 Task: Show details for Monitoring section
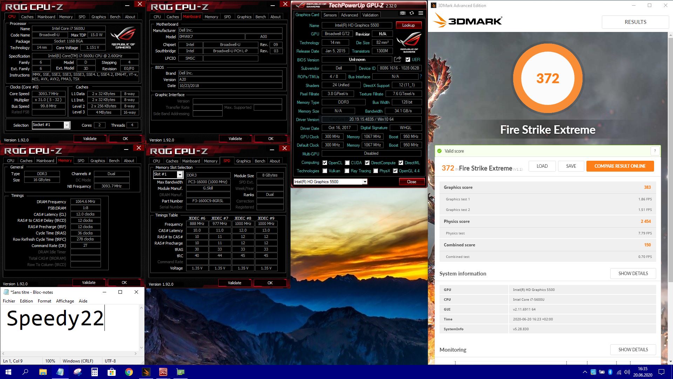click(633, 350)
